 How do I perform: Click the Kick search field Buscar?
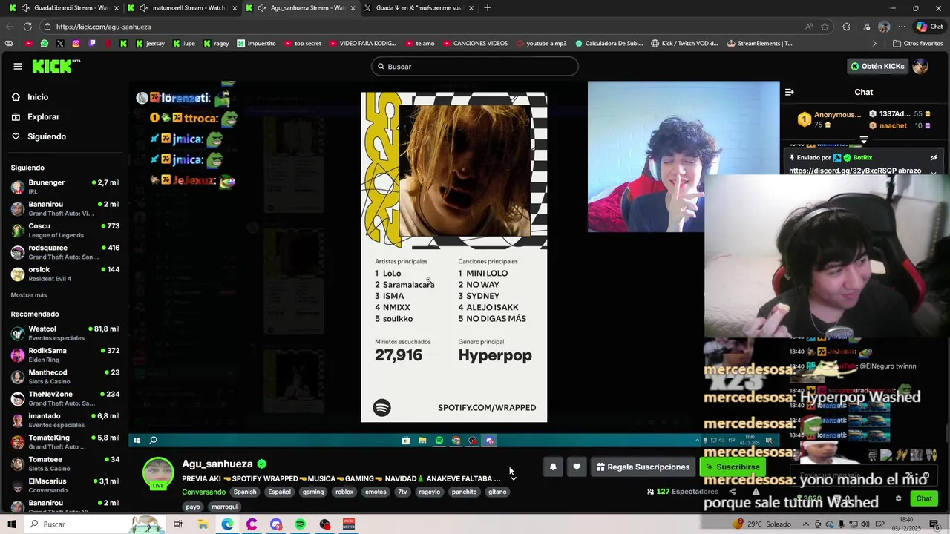(x=475, y=67)
